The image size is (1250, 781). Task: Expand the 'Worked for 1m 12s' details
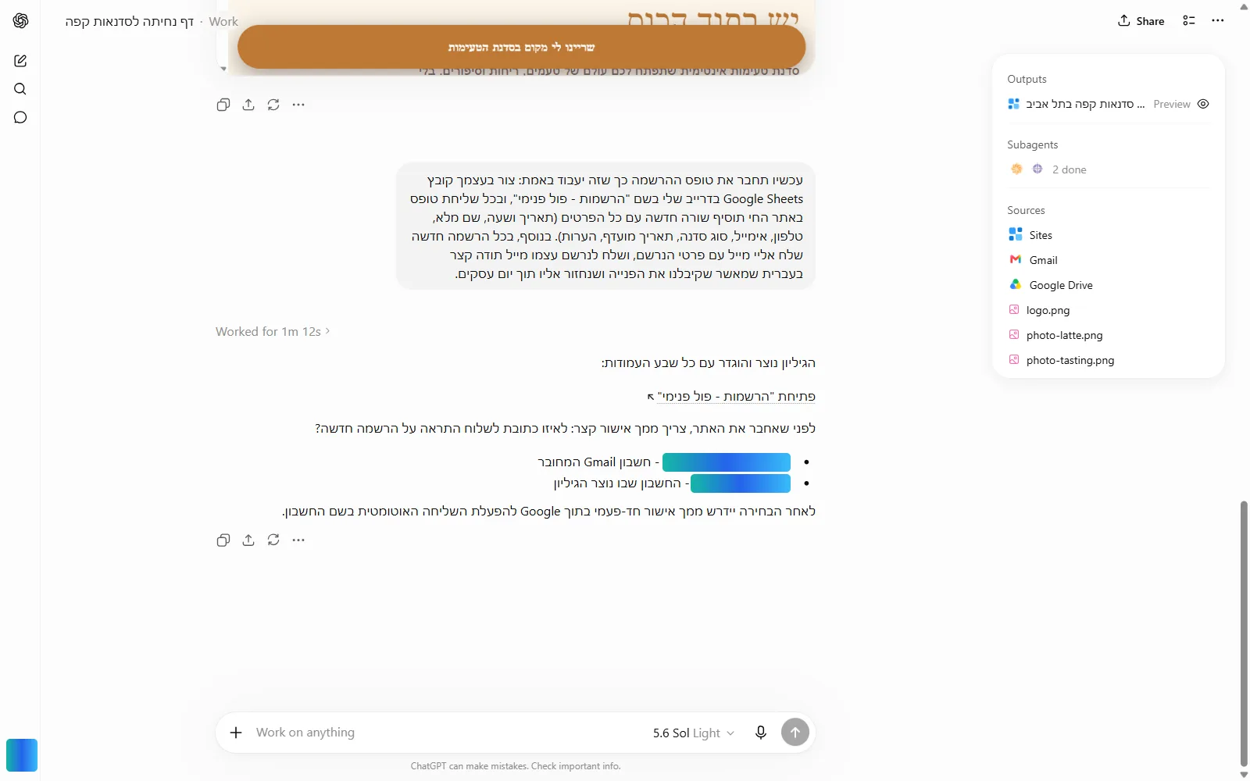tap(273, 331)
